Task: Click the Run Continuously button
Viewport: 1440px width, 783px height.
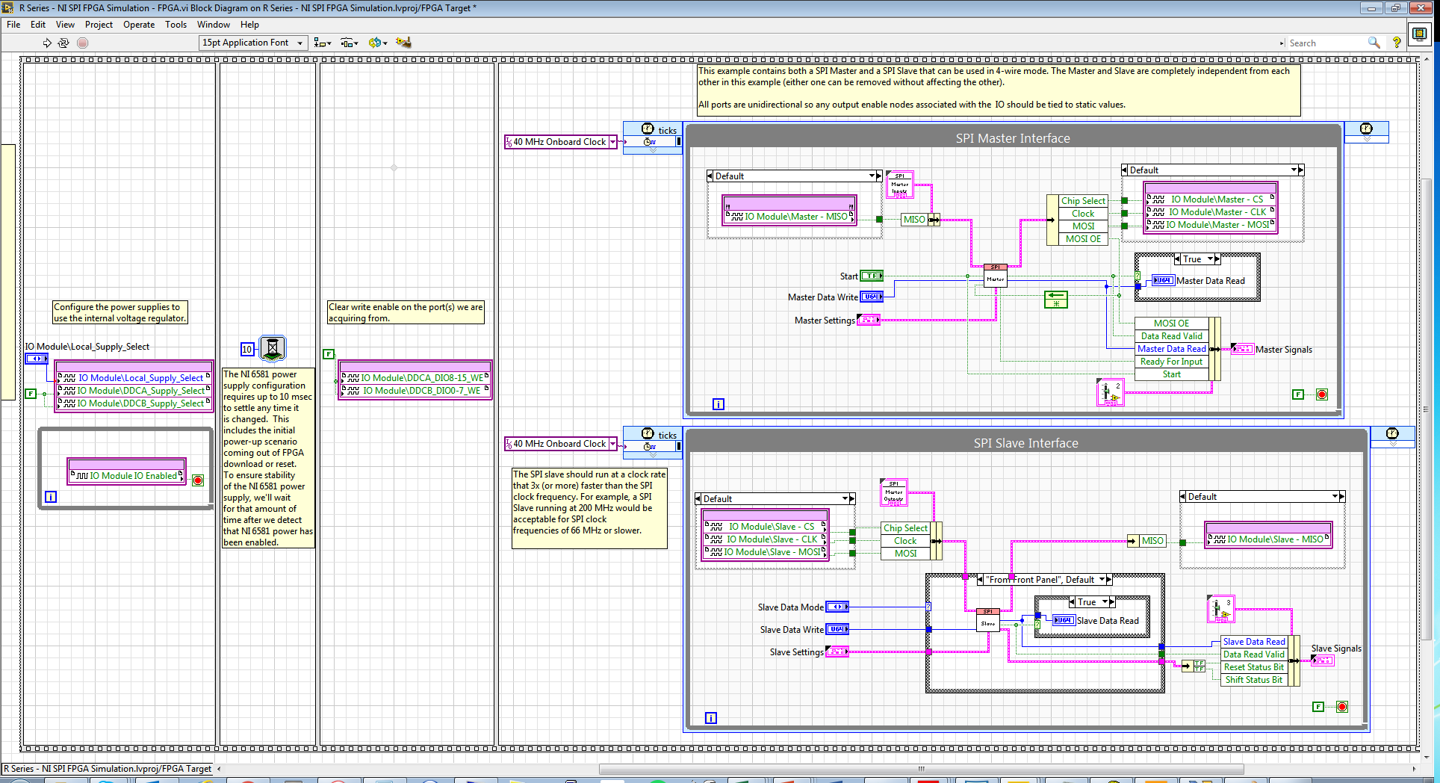Action: (63, 43)
